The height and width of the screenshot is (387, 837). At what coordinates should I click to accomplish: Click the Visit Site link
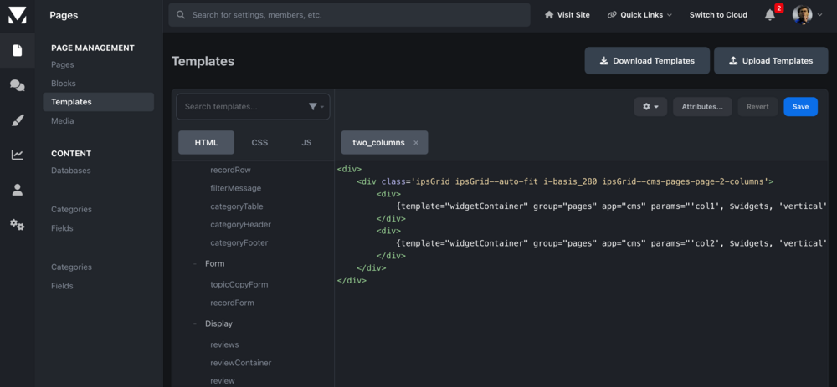click(567, 15)
